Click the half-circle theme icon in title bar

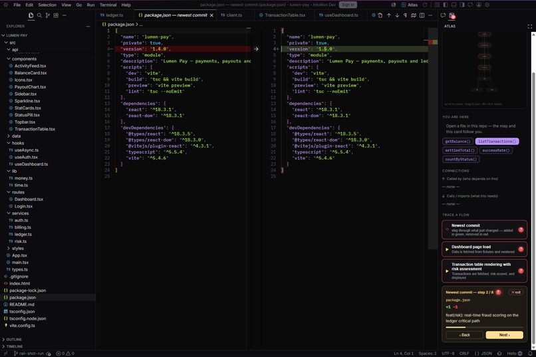pyautogui.click(x=394, y=5)
